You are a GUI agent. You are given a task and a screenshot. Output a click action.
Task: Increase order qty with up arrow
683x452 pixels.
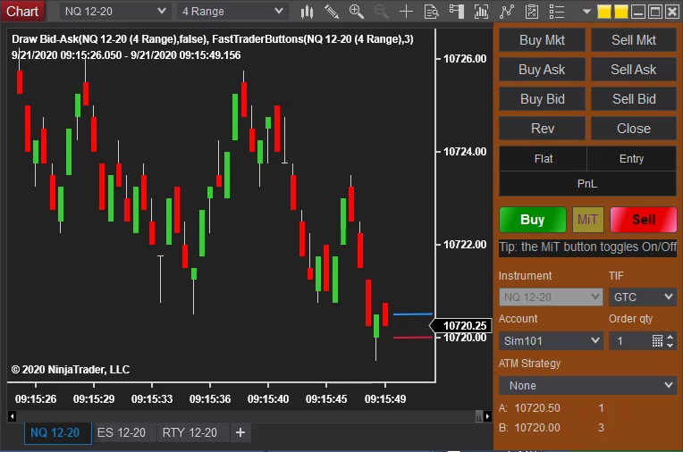point(670,337)
